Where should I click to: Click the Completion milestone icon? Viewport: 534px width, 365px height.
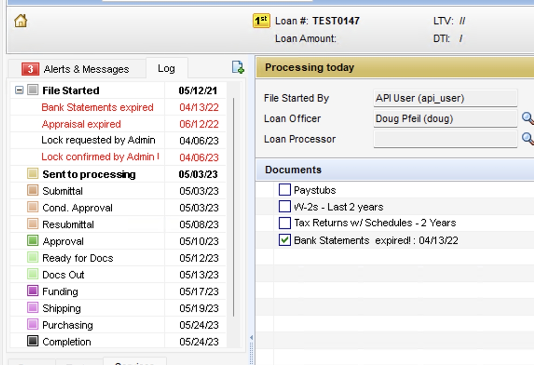click(33, 341)
